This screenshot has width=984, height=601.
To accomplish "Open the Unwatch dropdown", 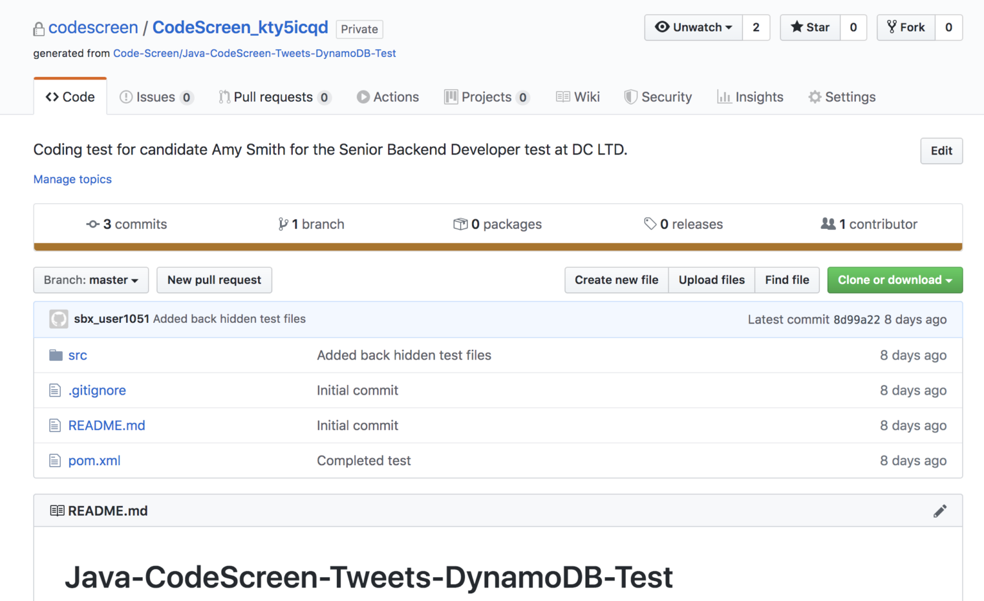I will point(730,28).
